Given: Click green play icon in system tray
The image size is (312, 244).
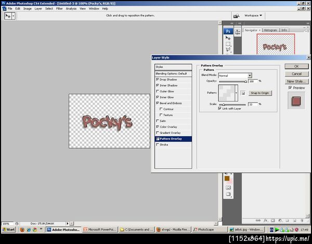Looking at the screenshot, I should pos(277,229).
